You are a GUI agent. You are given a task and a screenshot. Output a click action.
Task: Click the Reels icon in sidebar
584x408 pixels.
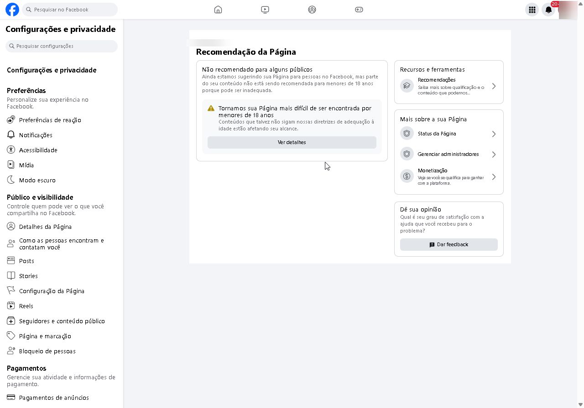pyautogui.click(x=11, y=306)
